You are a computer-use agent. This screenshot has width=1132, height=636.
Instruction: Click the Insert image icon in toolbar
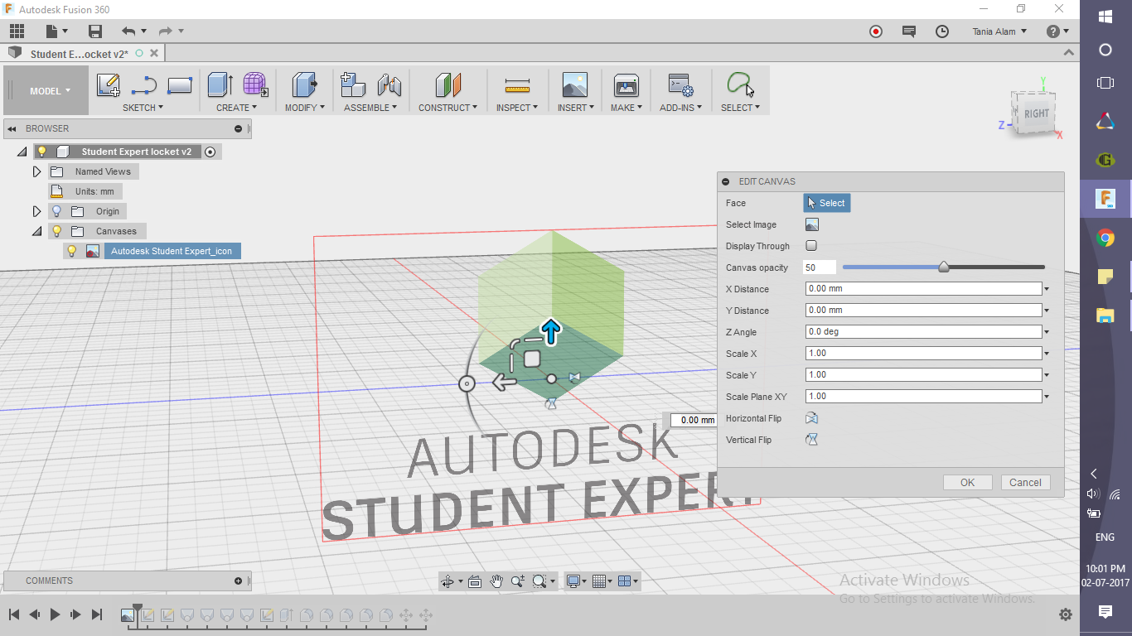click(574, 85)
